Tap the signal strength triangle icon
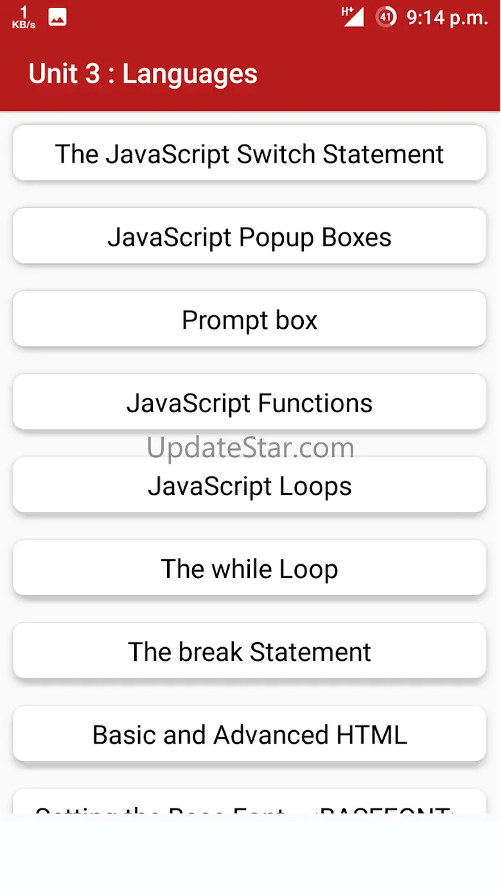Screen dimensions: 501x890 [354, 17]
